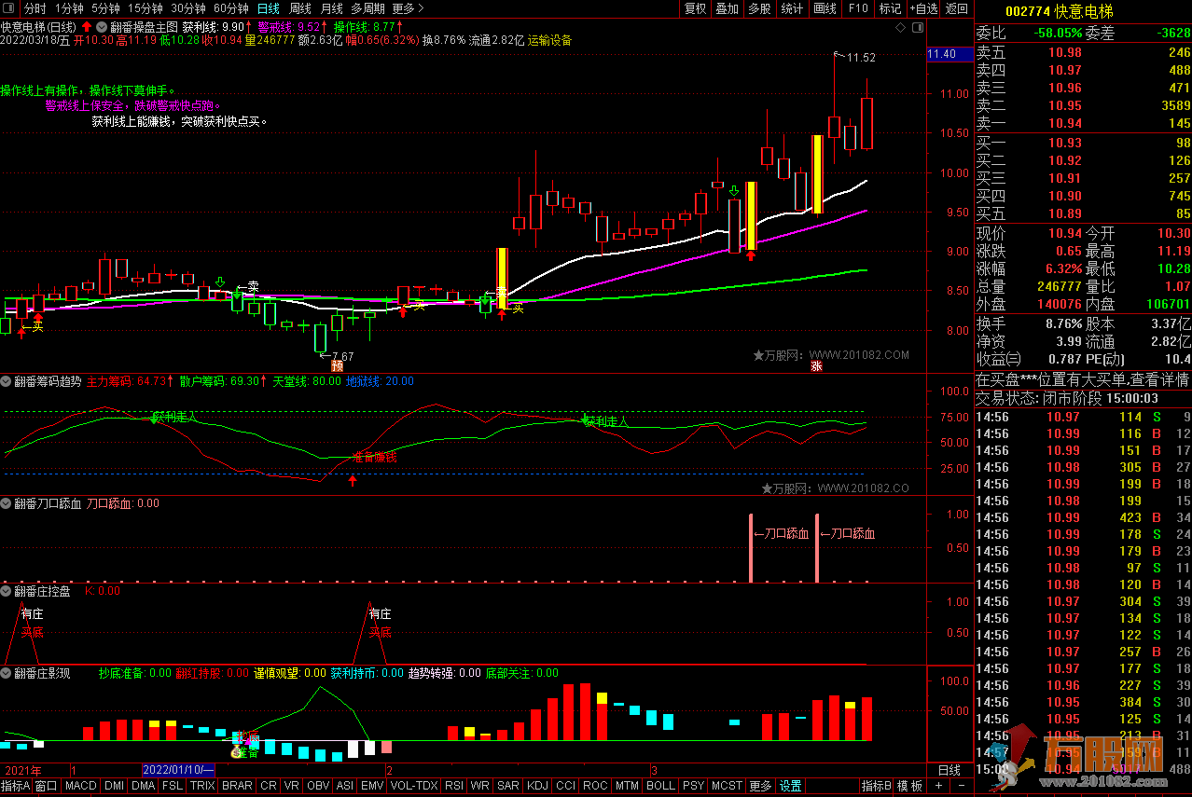Open the 翻番庄控盘 indicator dropdown

7,591
